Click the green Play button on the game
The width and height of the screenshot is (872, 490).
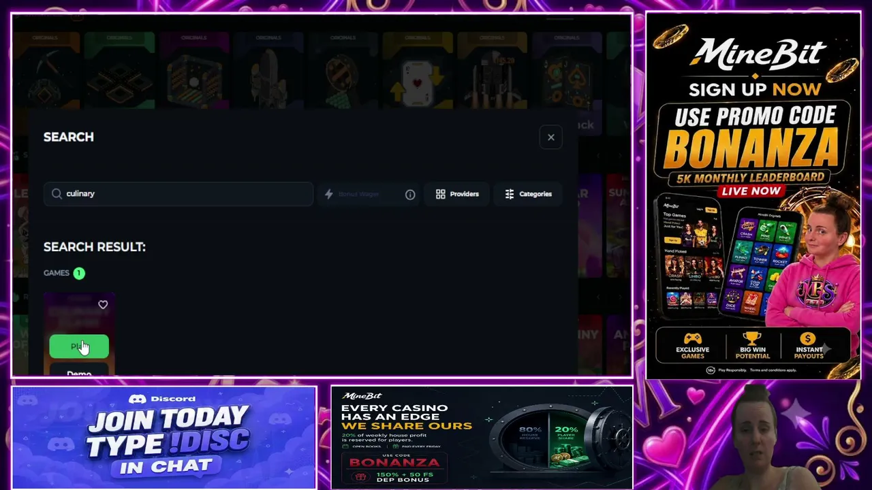click(x=79, y=346)
